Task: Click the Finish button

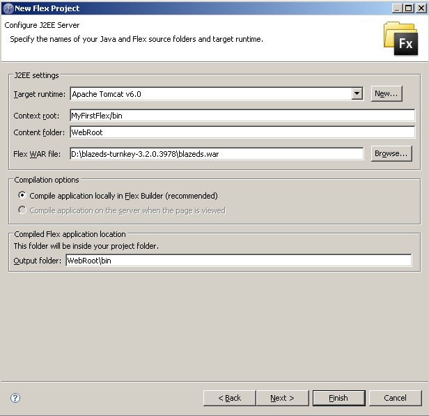Action: coord(339,398)
